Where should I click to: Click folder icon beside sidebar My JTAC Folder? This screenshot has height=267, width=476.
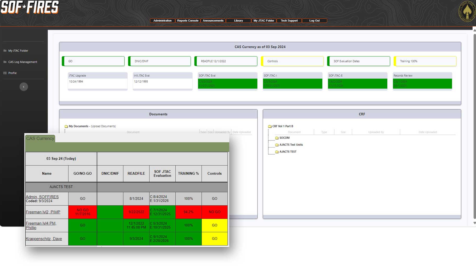coord(5,50)
